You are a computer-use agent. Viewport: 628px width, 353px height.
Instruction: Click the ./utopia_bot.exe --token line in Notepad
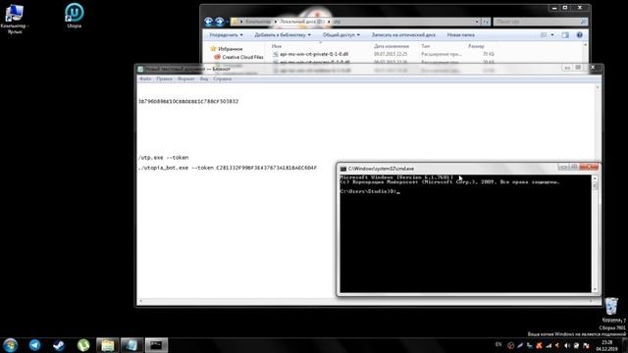pos(228,168)
